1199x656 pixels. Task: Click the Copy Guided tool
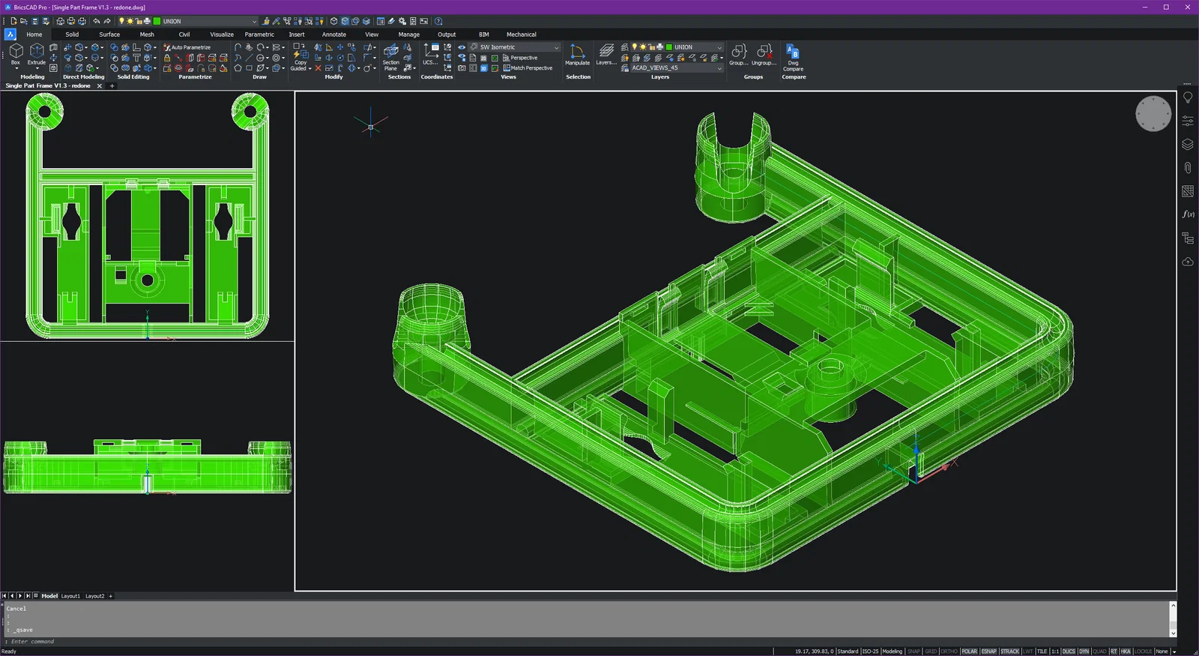pos(300,57)
